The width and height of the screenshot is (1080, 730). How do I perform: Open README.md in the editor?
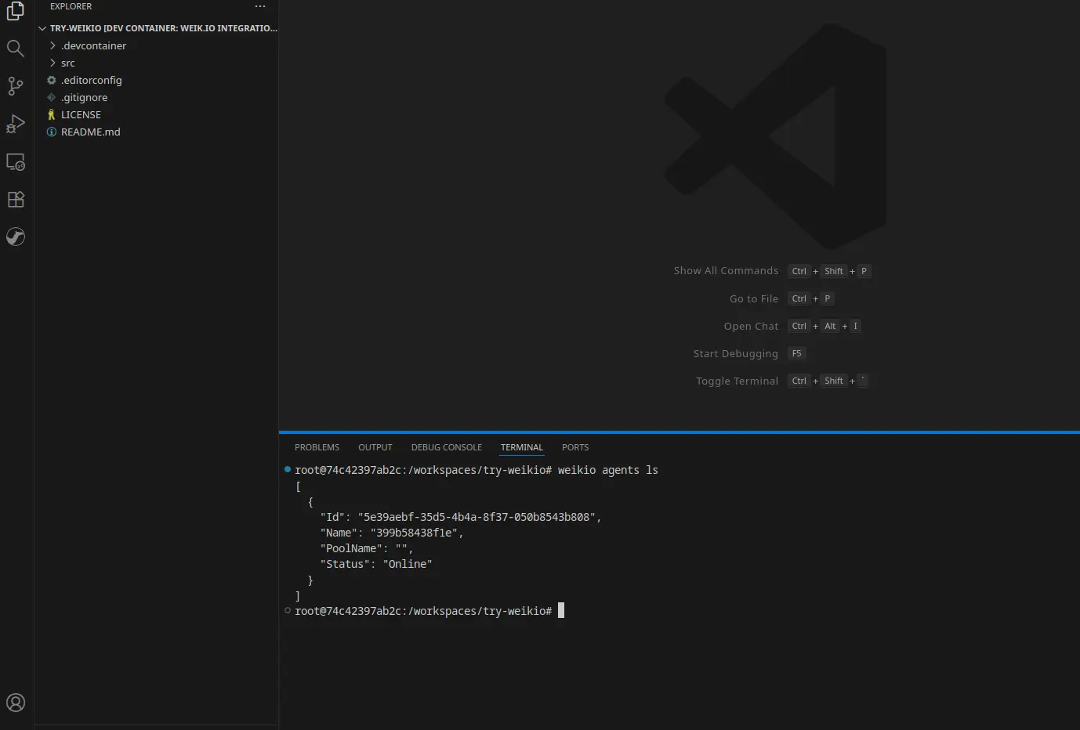point(90,132)
